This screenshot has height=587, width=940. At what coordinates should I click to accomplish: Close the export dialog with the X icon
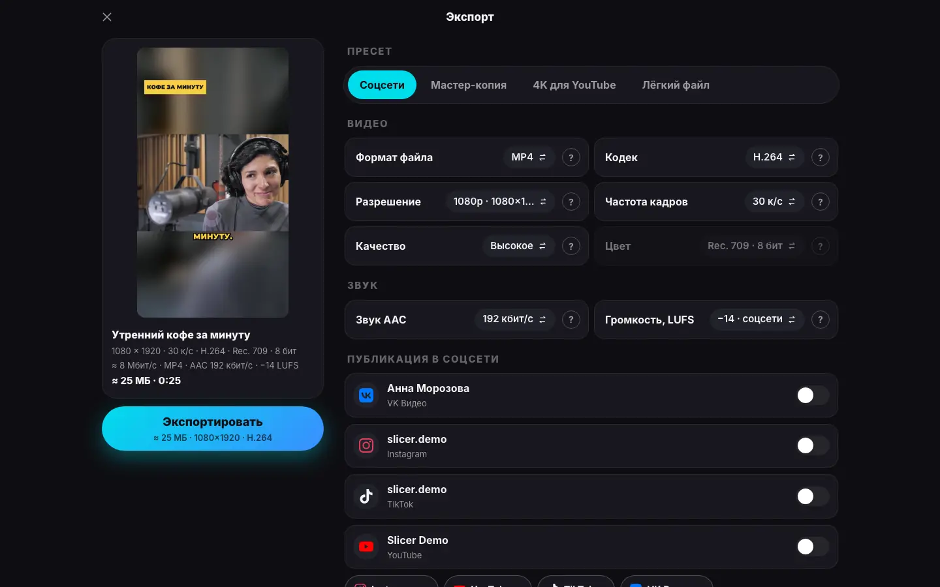point(107,17)
